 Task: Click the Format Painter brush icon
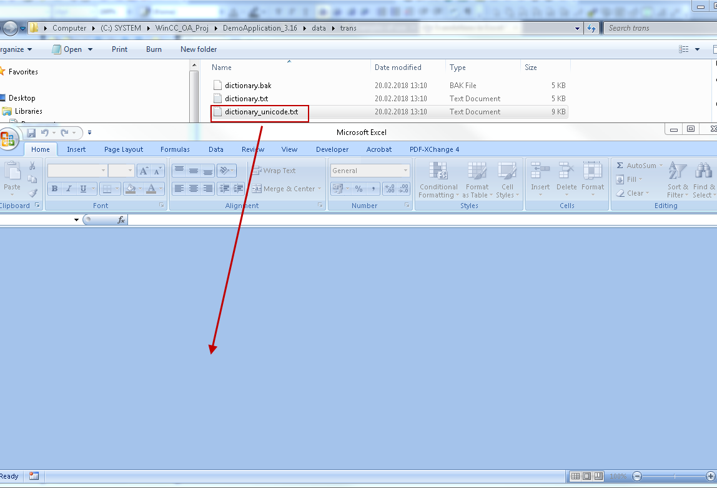click(x=32, y=194)
